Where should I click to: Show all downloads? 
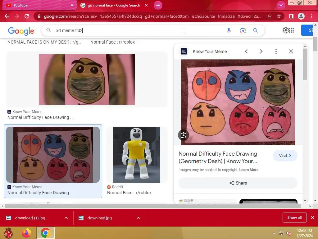coord(294,218)
